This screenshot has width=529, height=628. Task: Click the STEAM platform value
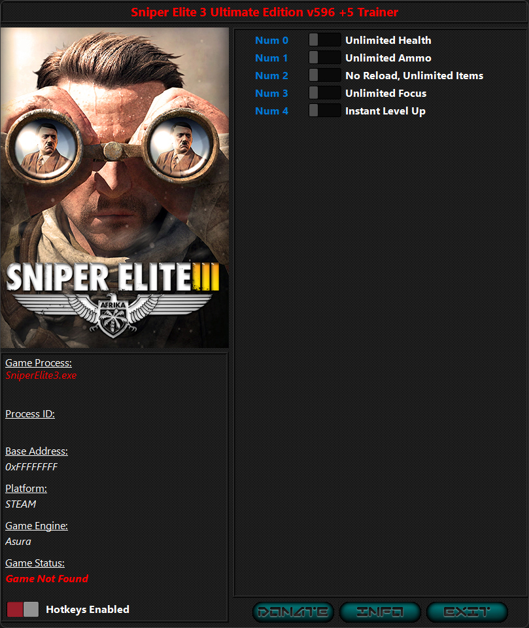click(x=20, y=504)
